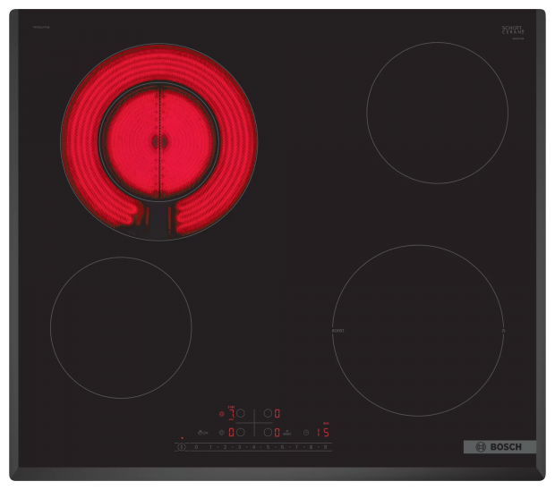Image resolution: width=555 pixels, height=490 pixels.
Task: Click the Schott Ceran logo
Action: 512,31
